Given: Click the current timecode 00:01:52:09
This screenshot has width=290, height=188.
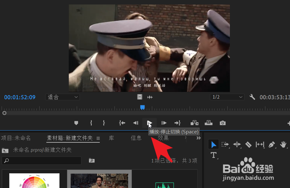Looking at the screenshot, I should (x=20, y=97).
